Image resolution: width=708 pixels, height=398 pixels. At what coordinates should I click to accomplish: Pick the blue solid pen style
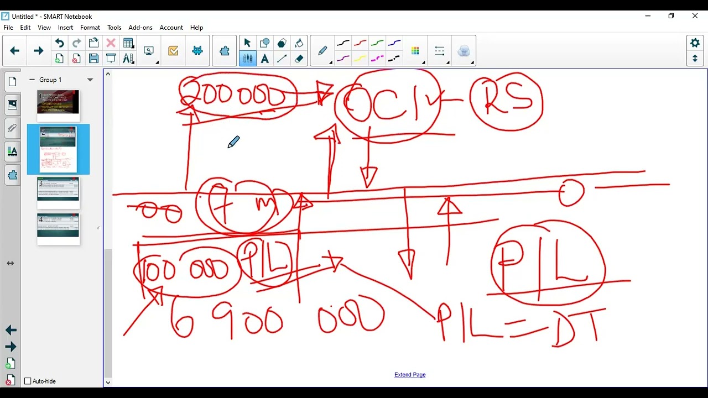click(394, 43)
